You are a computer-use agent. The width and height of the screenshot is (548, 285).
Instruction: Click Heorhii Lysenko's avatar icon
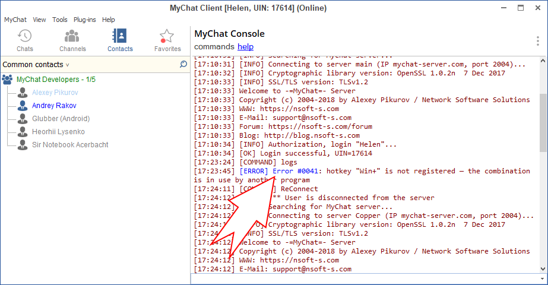[x=23, y=131]
